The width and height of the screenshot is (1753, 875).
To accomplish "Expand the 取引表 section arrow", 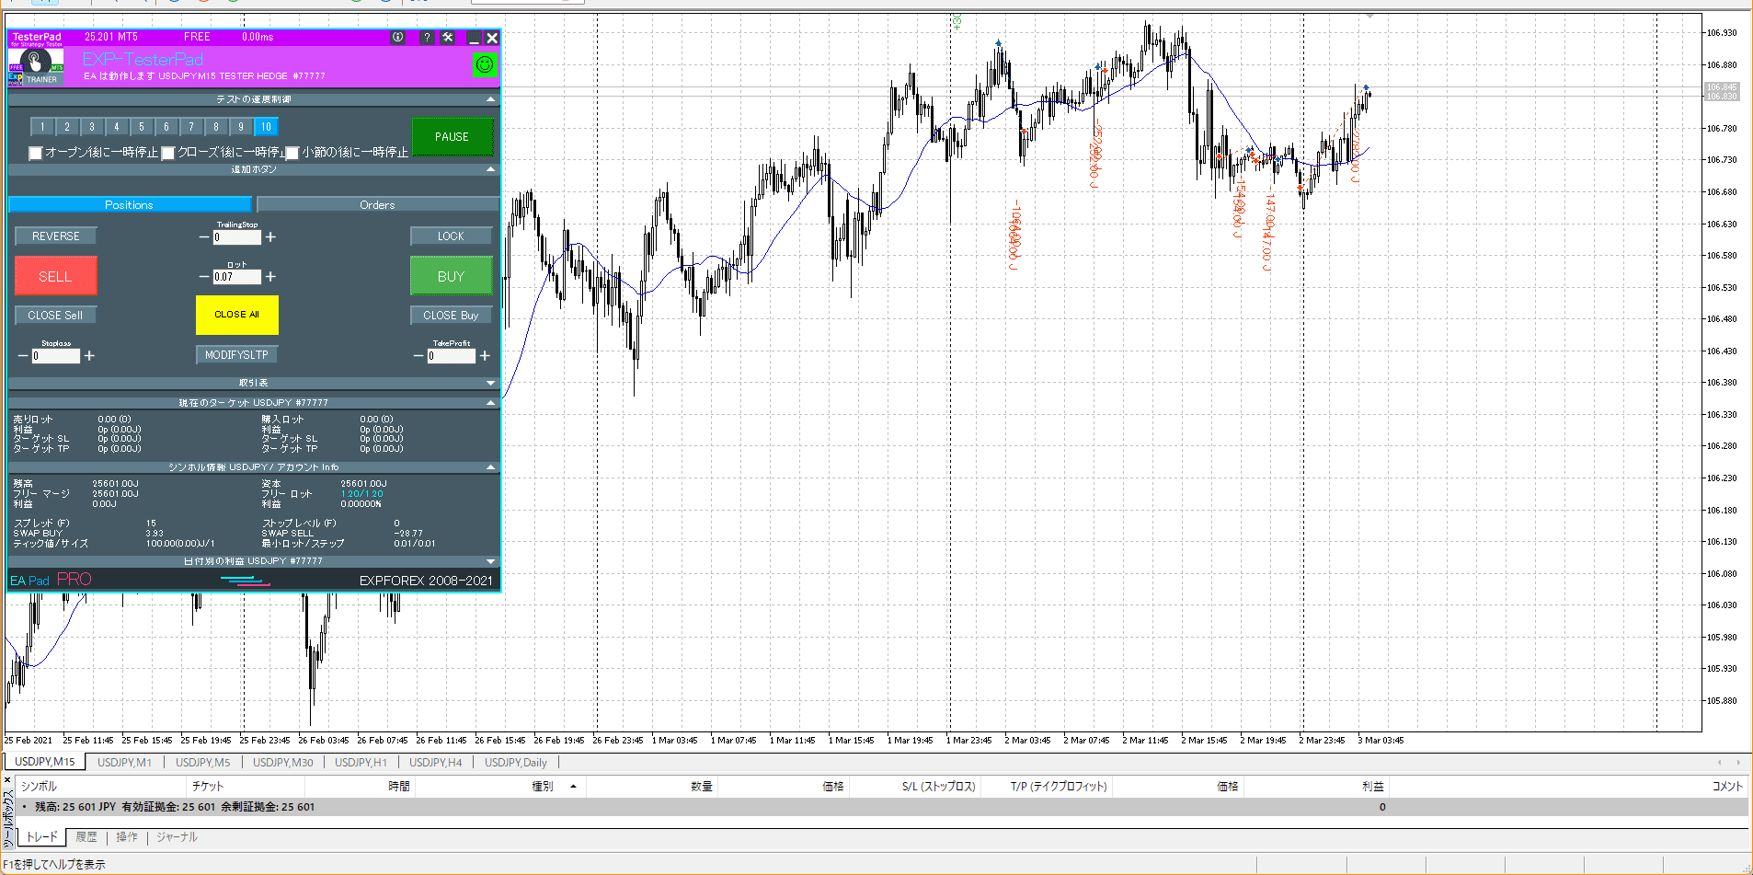I will pos(490,383).
